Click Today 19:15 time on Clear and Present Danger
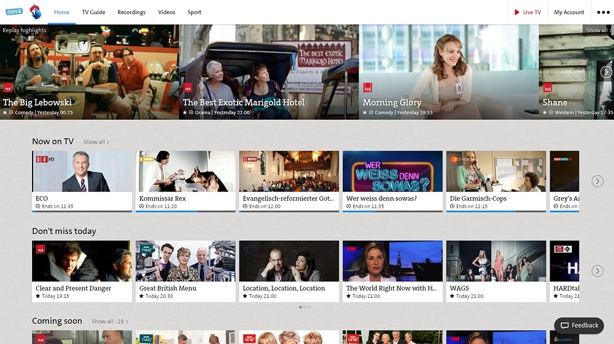The width and height of the screenshot is (614, 344). click(55, 296)
